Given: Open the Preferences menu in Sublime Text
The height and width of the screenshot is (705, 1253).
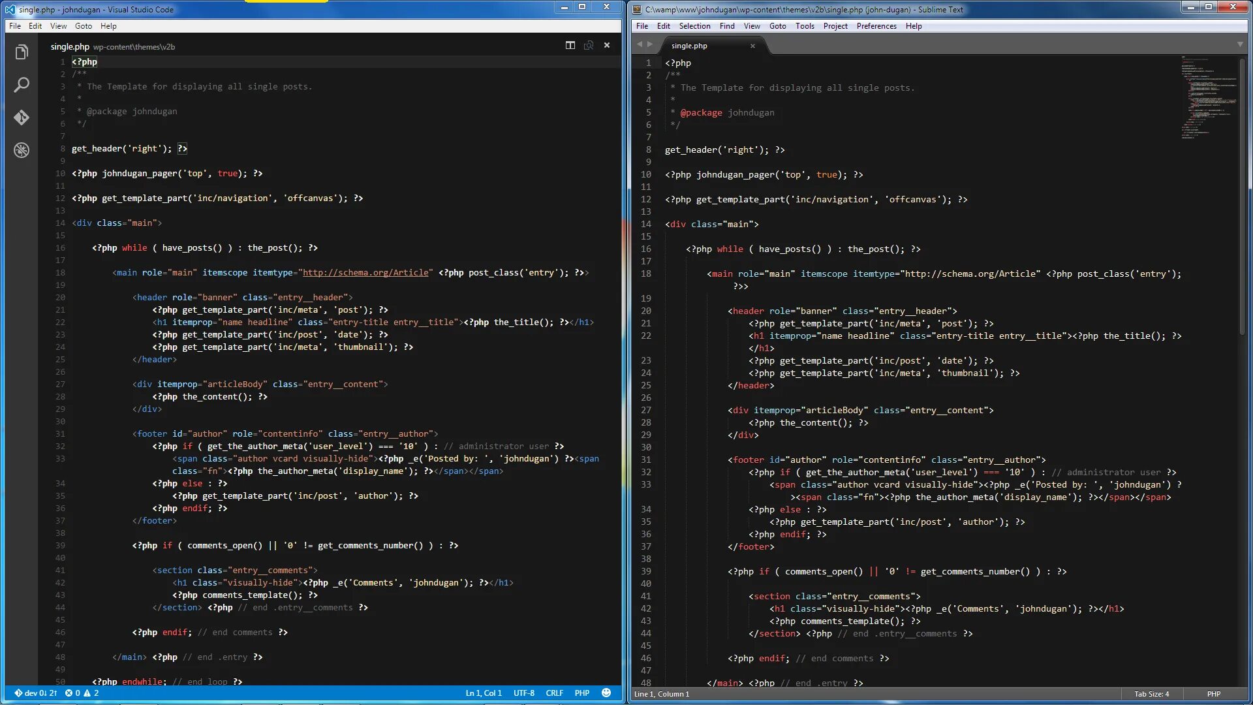Looking at the screenshot, I should pos(876,26).
